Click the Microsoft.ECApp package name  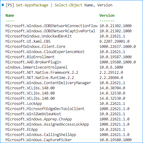[x=22, y=130]
